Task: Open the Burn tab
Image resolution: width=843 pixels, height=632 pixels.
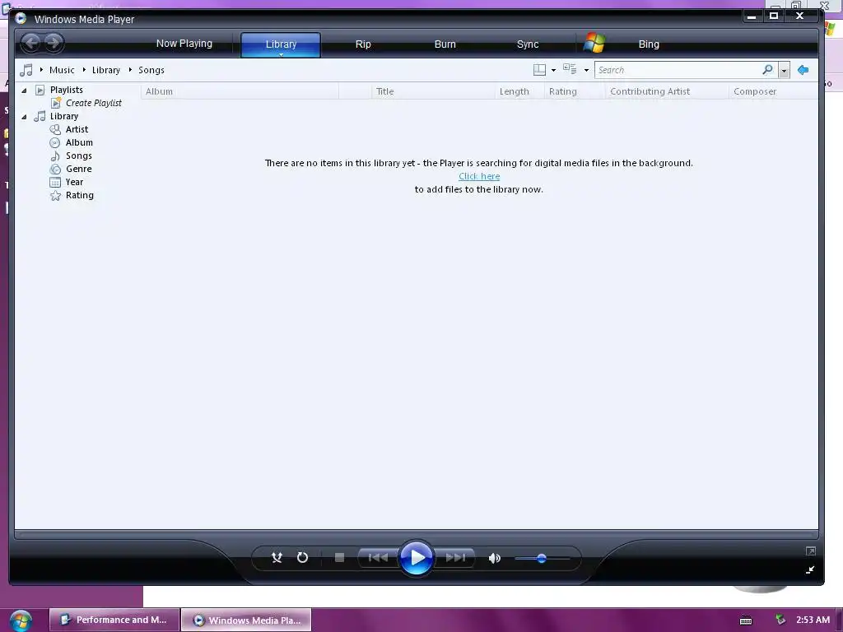Action: pos(445,44)
